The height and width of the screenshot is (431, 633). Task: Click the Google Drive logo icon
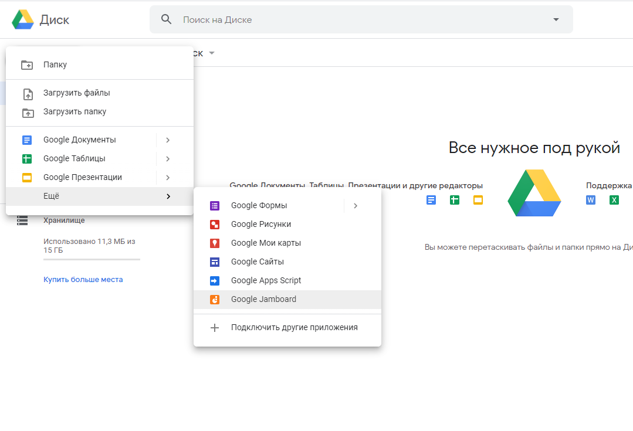23,19
